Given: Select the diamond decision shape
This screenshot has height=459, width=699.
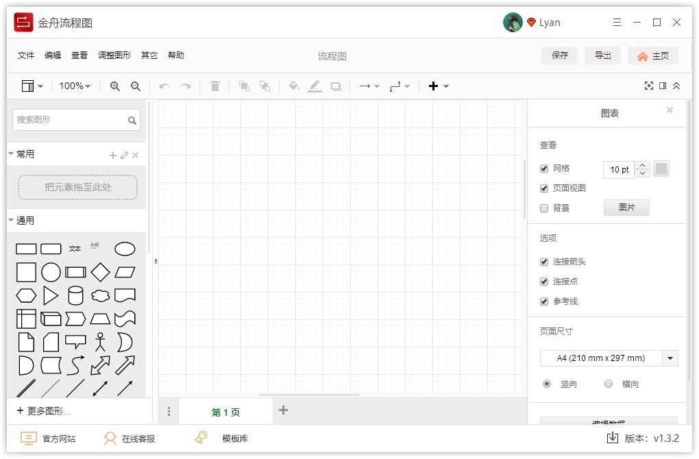Looking at the screenshot, I should click(x=100, y=271).
